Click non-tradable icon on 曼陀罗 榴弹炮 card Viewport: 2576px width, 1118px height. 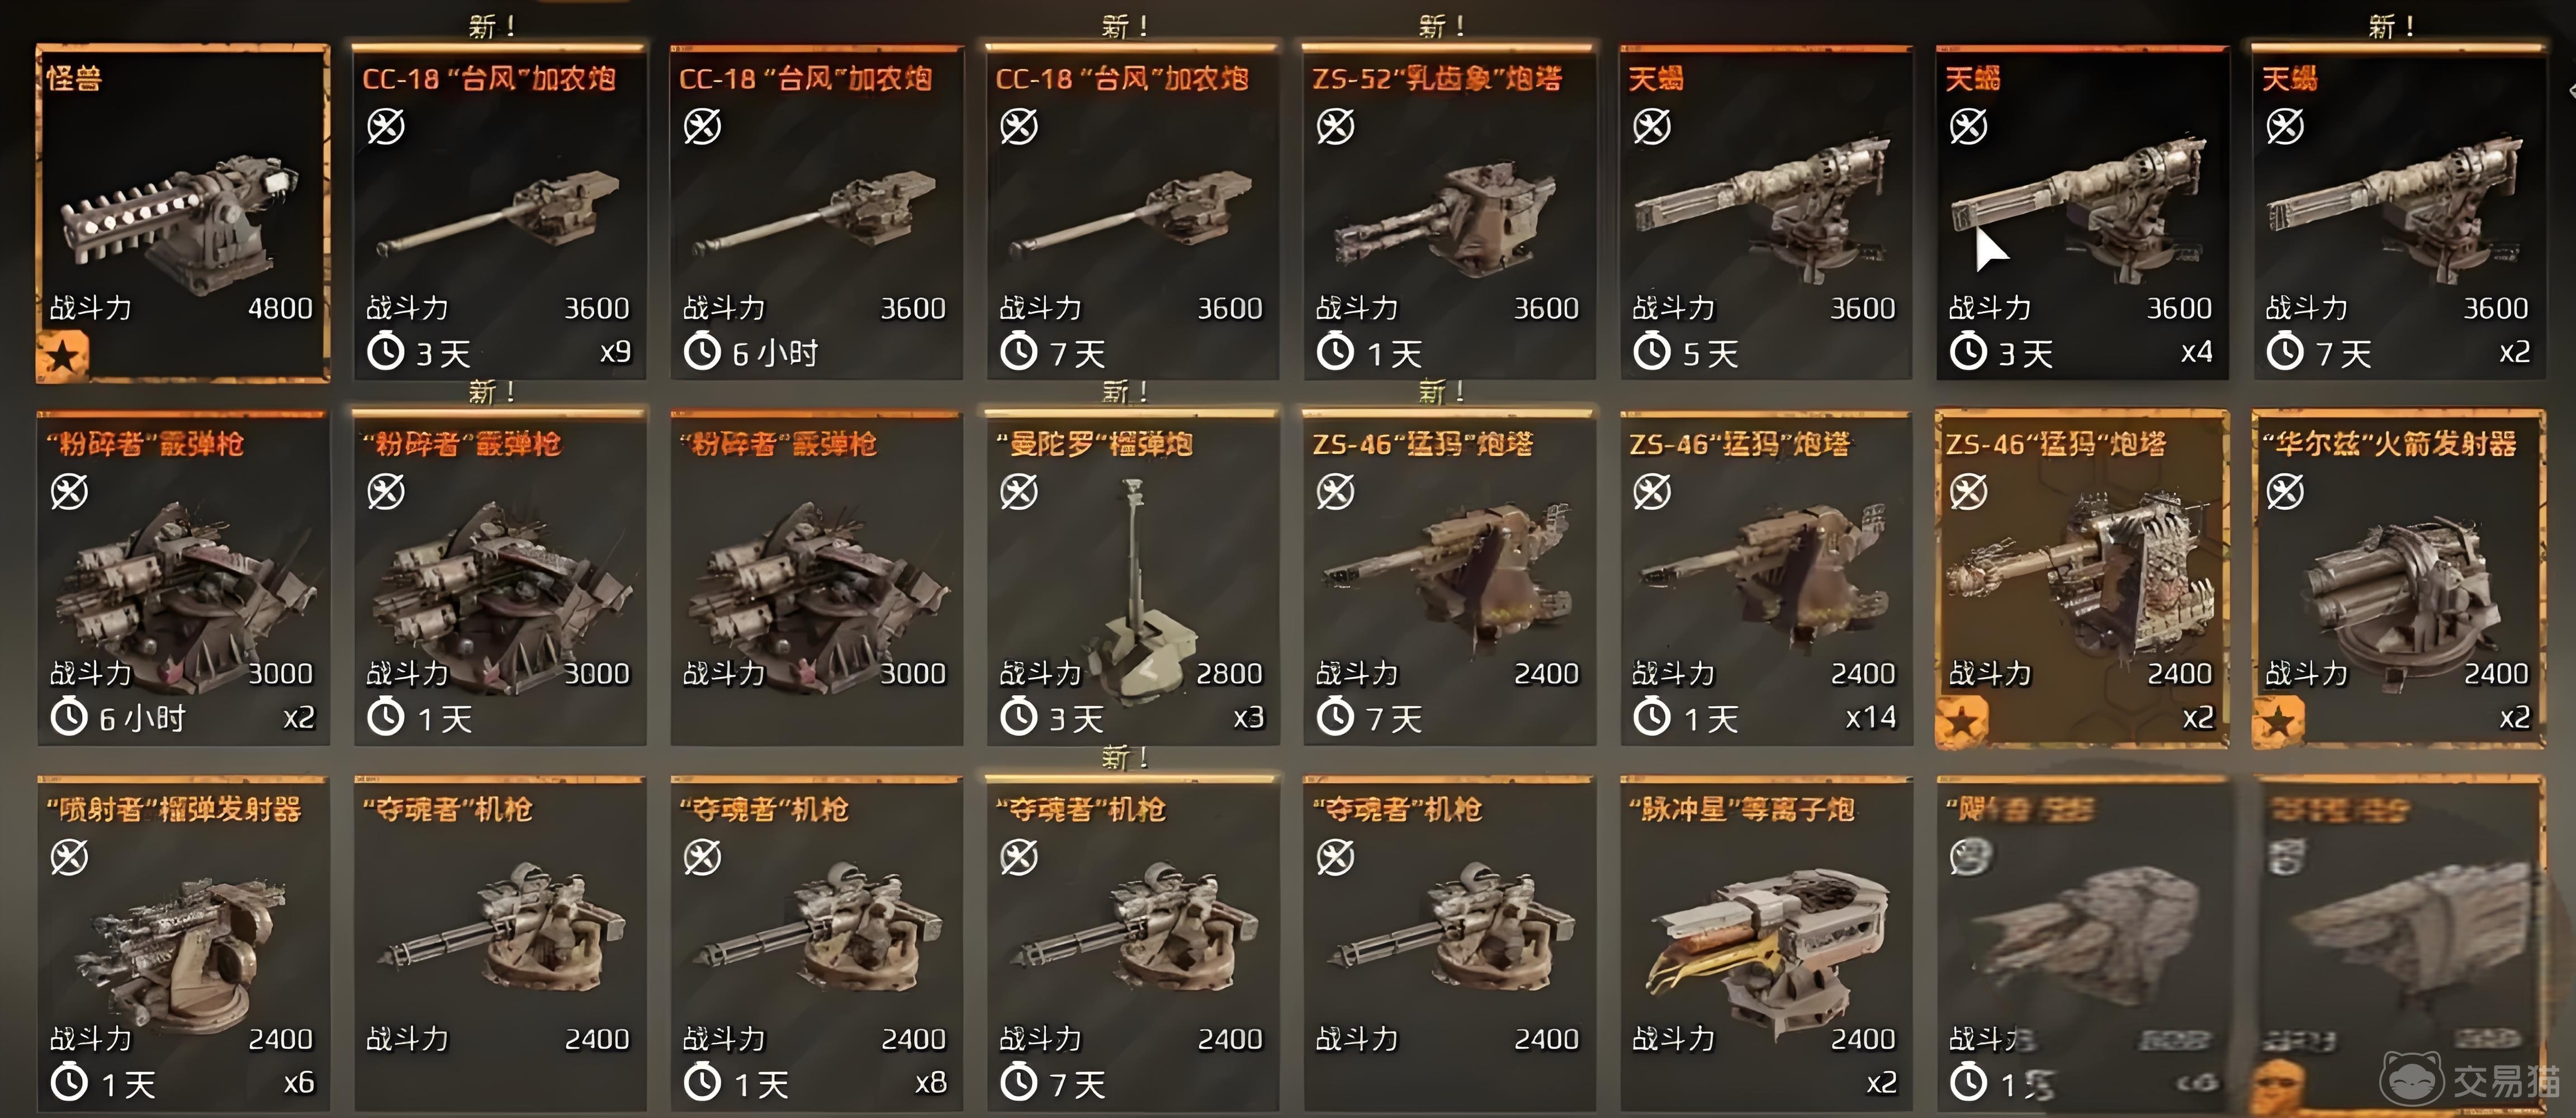click(1019, 492)
